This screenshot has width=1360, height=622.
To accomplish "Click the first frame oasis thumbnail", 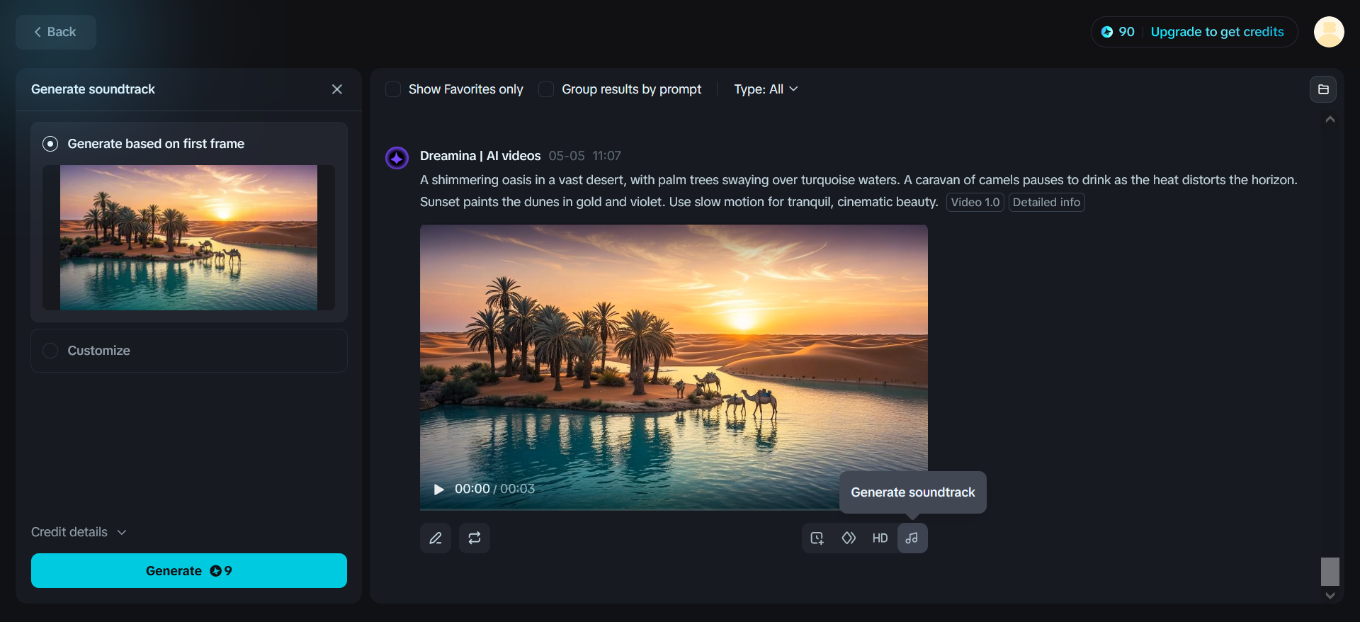I will [x=188, y=237].
